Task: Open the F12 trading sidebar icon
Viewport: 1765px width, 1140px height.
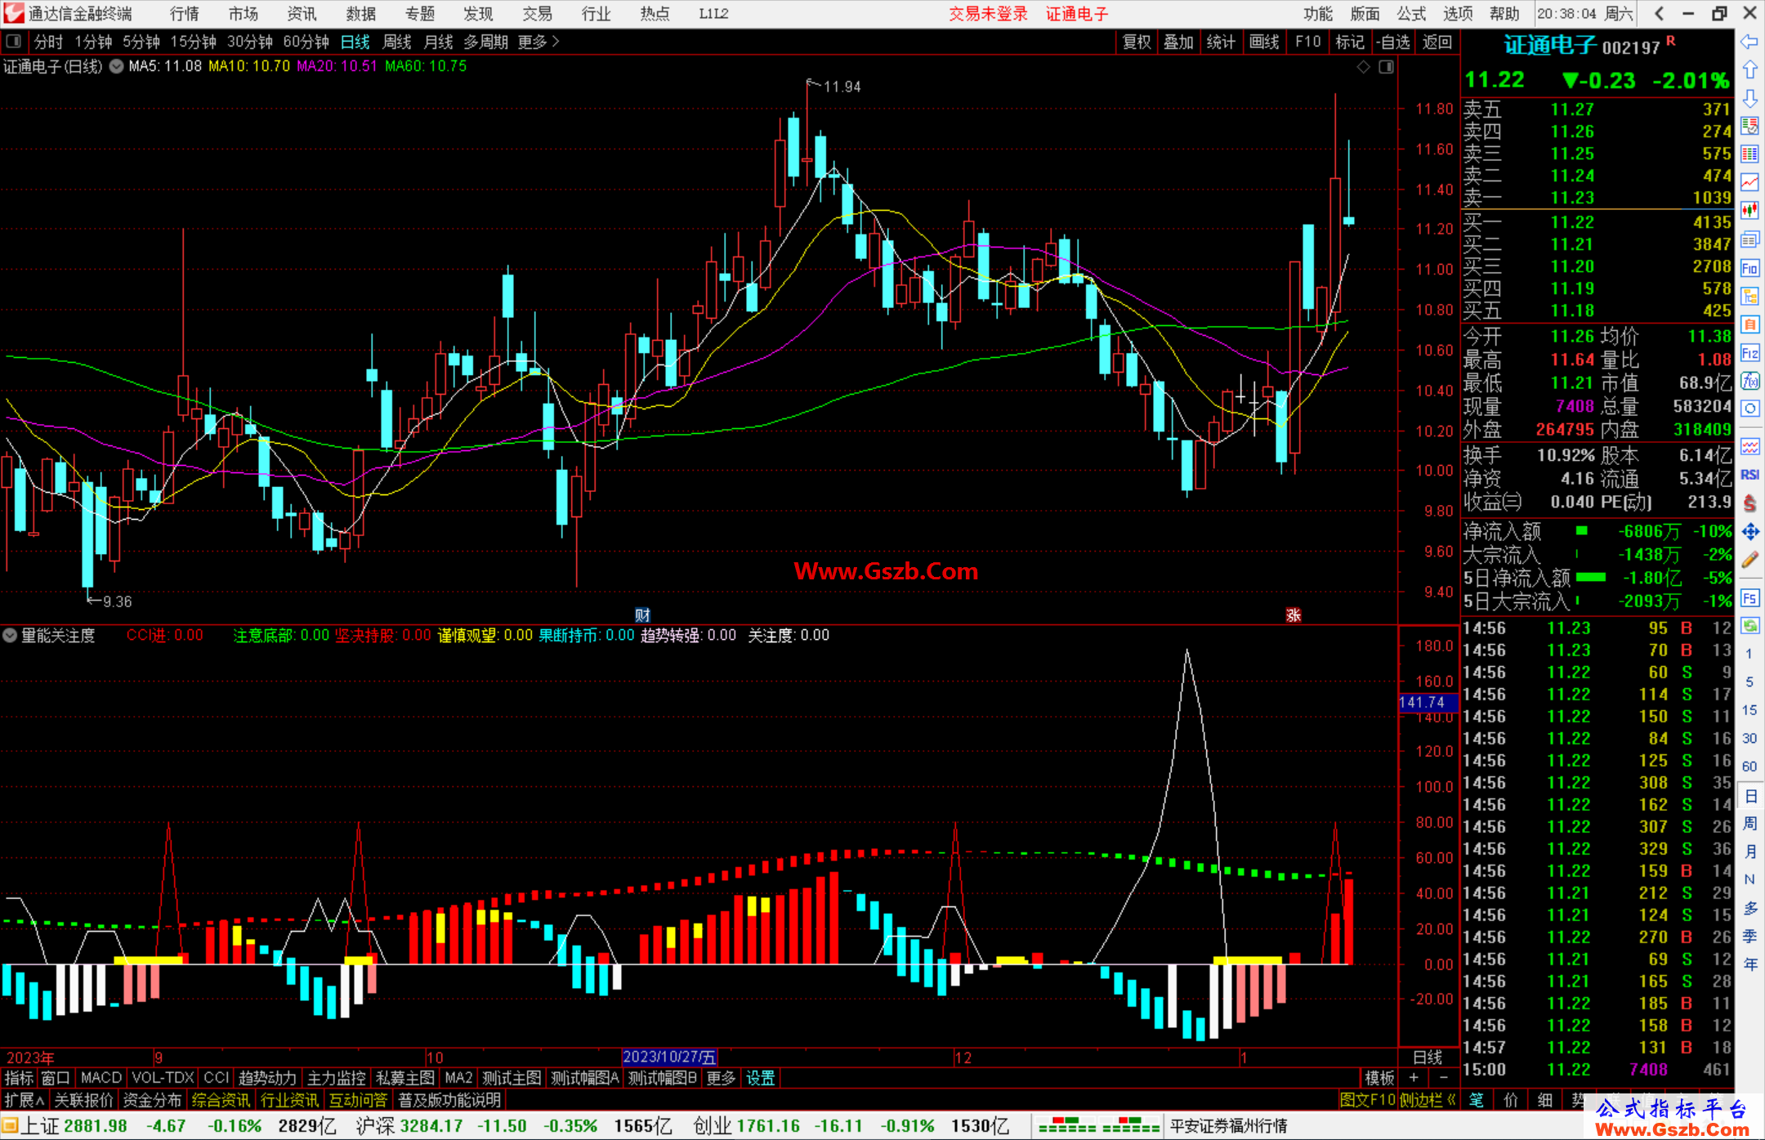Action: (1749, 353)
